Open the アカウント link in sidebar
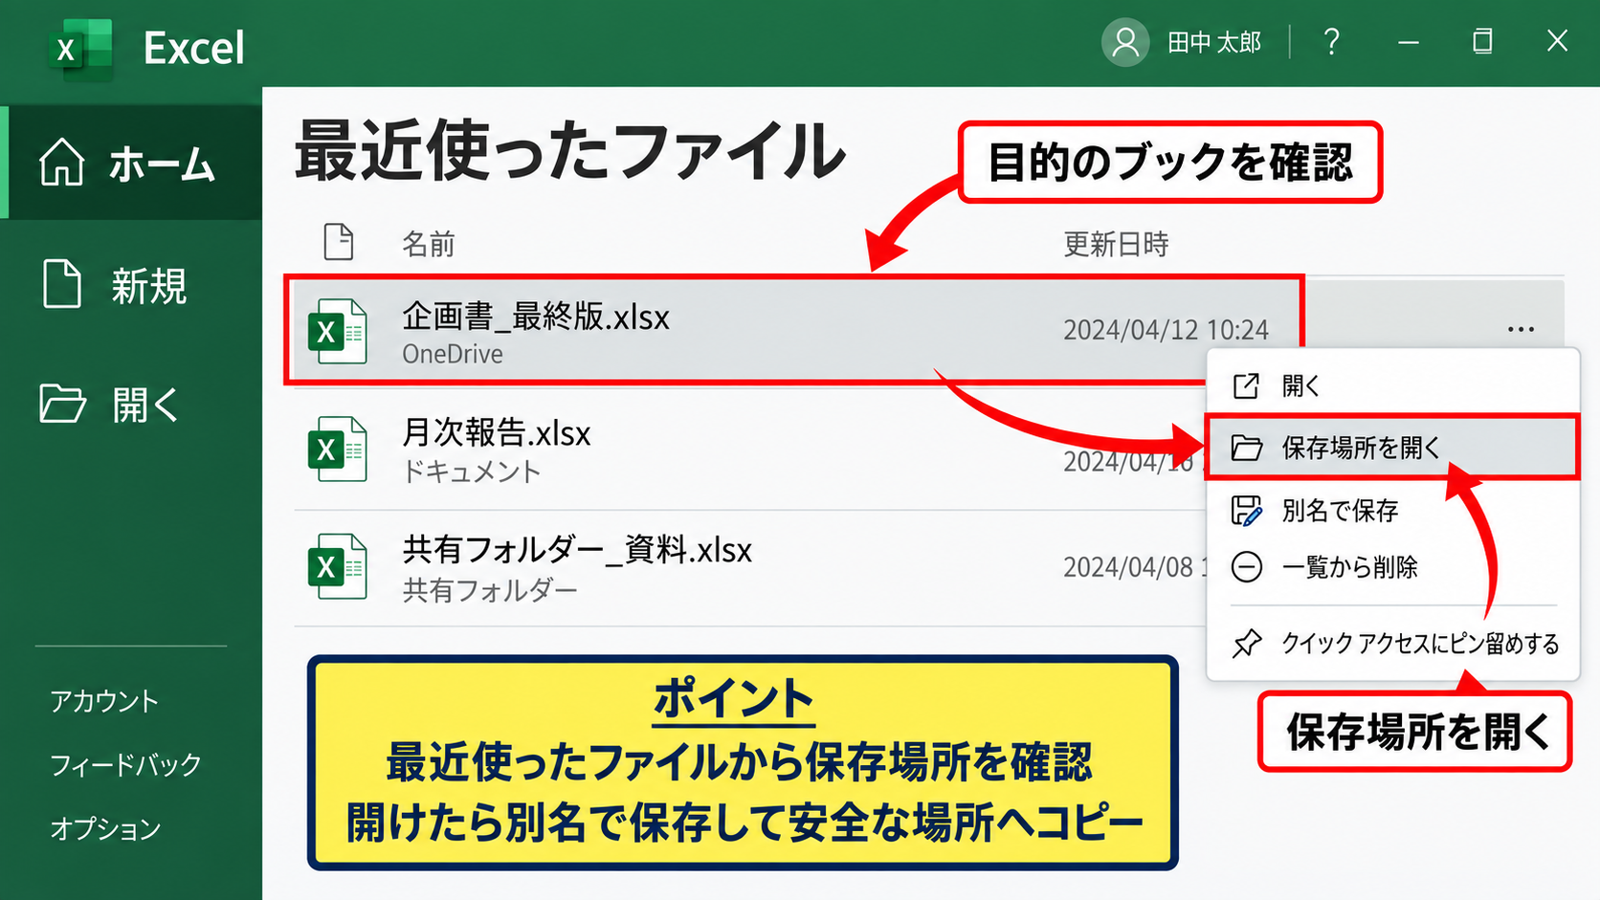 point(104,701)
